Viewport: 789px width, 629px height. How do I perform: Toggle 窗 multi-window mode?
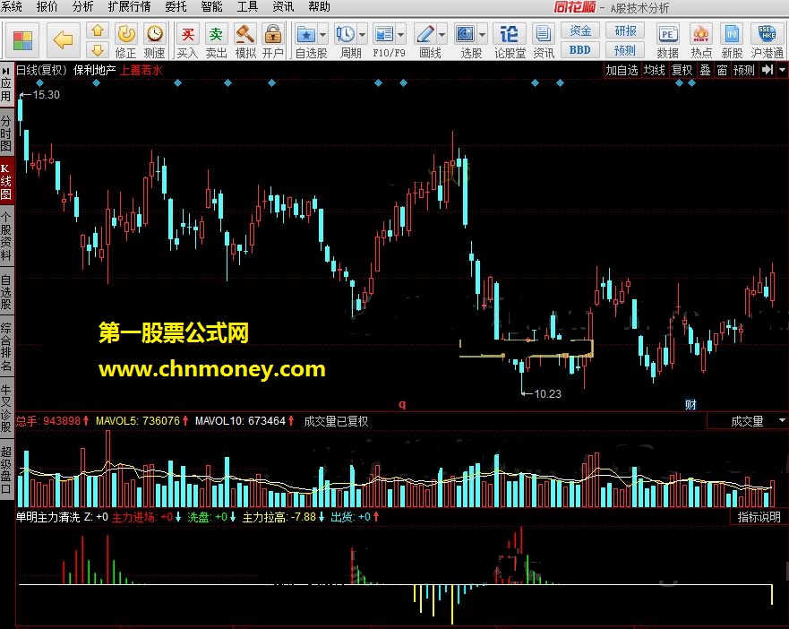pyautogui.click(x=722, y=71)
